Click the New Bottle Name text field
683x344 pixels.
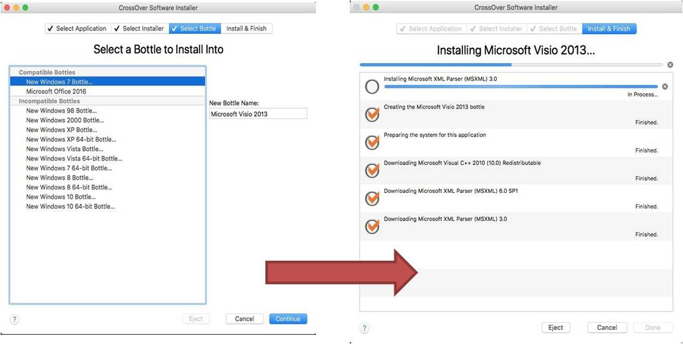[258, 114]
